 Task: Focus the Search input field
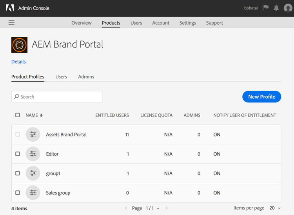pos(57,97)
